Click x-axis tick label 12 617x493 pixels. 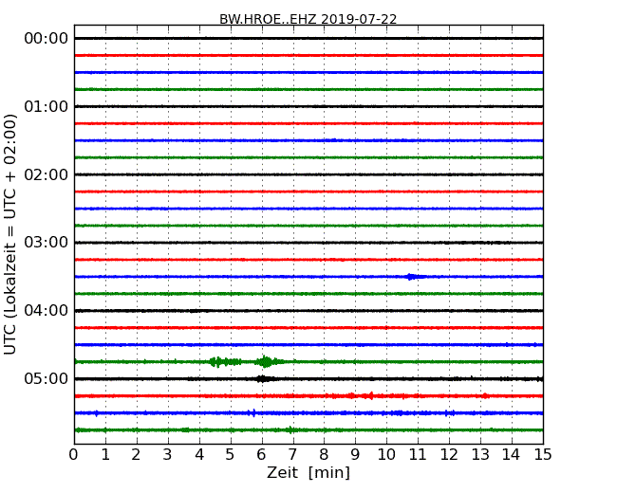(x=449, y=455)
